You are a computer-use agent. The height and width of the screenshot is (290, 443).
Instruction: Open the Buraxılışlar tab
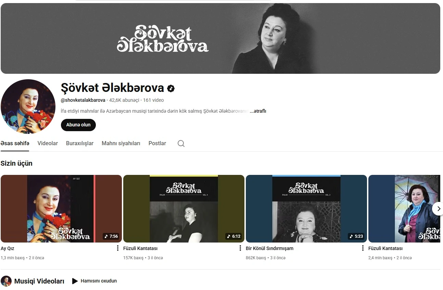coord(80,143)
